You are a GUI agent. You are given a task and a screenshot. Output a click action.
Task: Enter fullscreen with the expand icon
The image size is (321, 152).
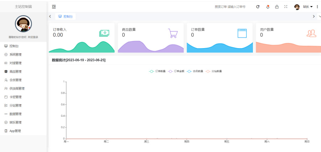(286, 7)
